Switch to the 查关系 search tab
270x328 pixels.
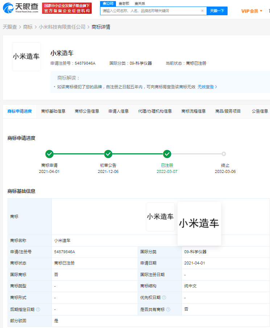point(140,3)
